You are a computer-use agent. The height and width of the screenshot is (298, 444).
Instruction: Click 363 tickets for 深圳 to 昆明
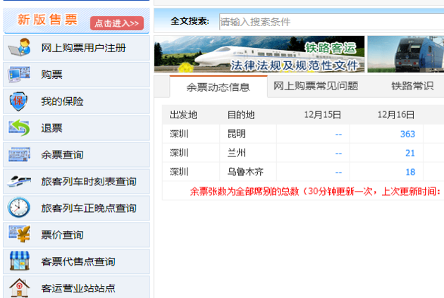[x=407, y=134]
